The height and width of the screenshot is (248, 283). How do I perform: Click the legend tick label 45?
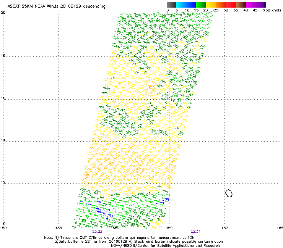click(x=255, y=10)
